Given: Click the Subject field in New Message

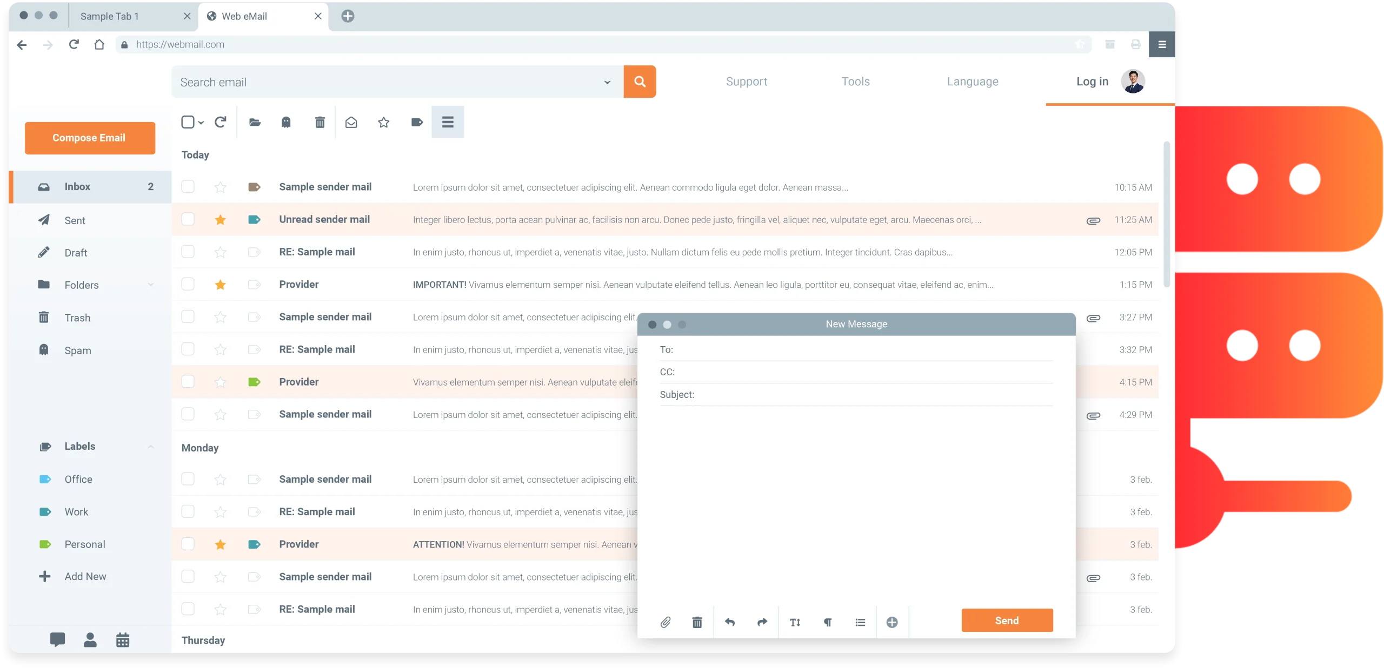Looking at the screenshot, I should 856,395.
